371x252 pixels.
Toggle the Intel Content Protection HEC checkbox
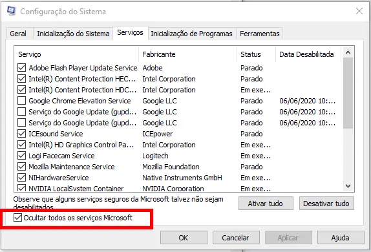click(x=21, y=79)
